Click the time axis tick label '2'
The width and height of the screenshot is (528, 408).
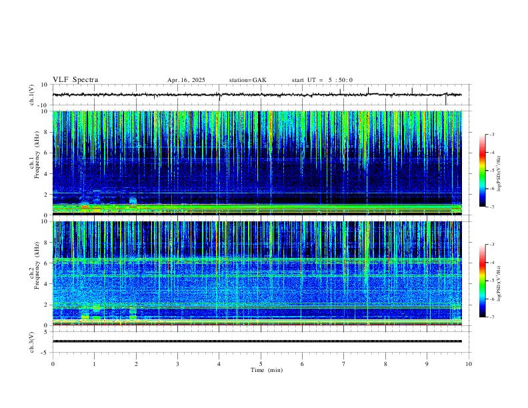pos(136,364)
